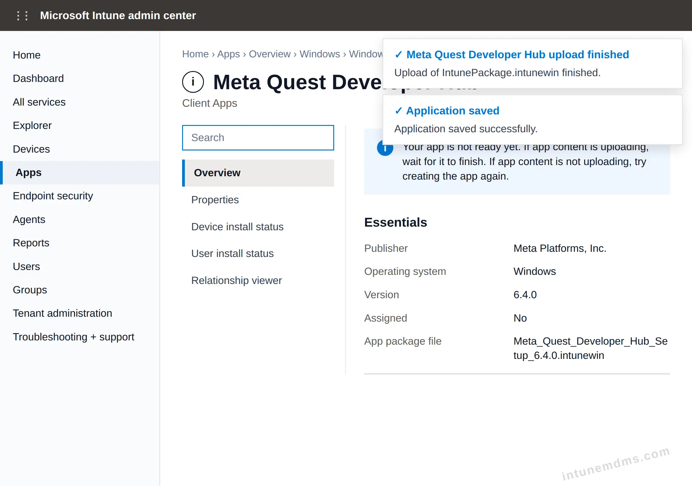
Task: Click the Overview breadcrumb link
Action: point(270,54)
